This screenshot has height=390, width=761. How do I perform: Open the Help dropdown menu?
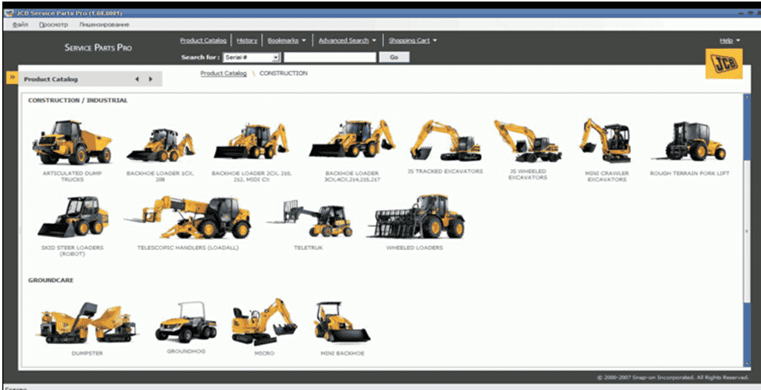pos(730,41)
